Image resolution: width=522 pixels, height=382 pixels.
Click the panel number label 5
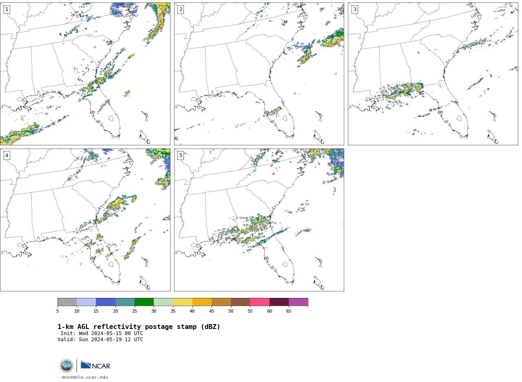181,155
